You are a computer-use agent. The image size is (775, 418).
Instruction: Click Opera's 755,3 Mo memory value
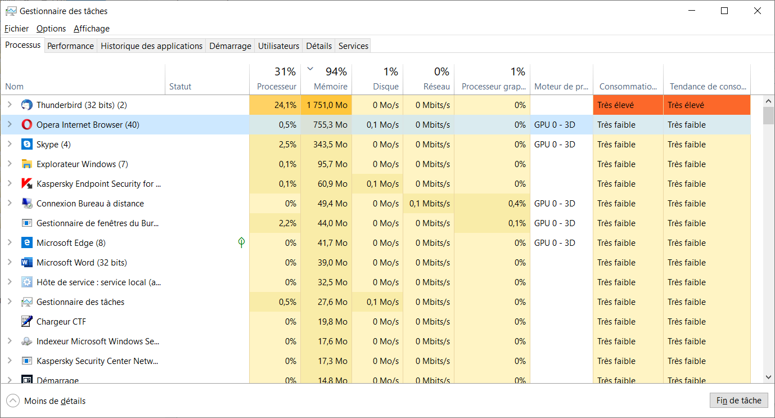click(330, 125)
